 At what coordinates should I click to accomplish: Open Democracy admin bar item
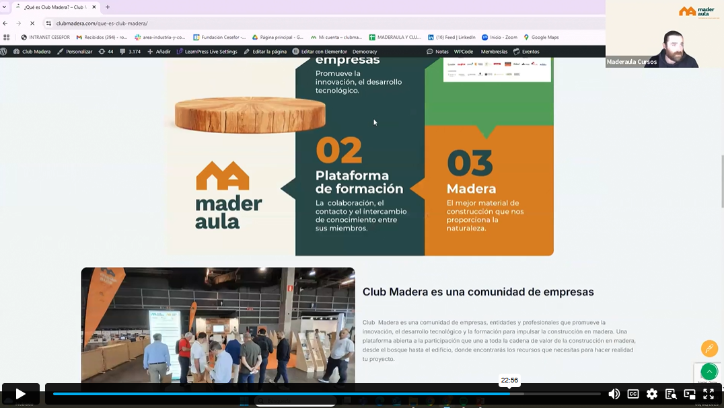click(365, 52)
